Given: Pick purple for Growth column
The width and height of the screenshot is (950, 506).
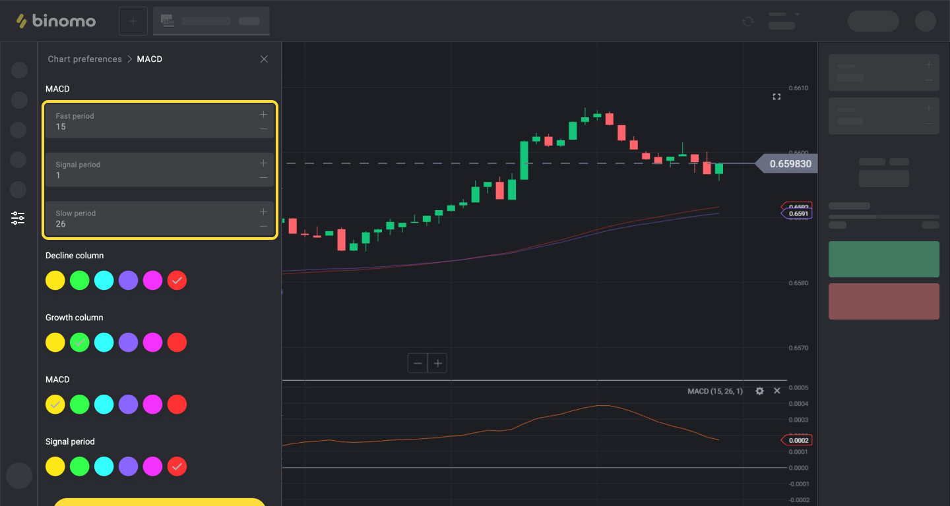Looking at the screenshot, I should pyautogui.click(x=129, y=343).
